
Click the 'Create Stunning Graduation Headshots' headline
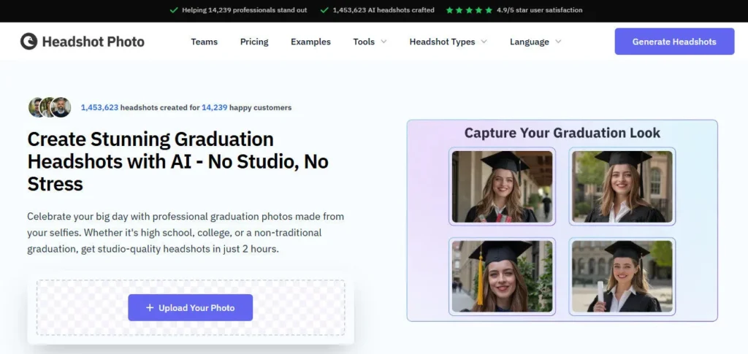pyautogui.click(x=178, y=161)
